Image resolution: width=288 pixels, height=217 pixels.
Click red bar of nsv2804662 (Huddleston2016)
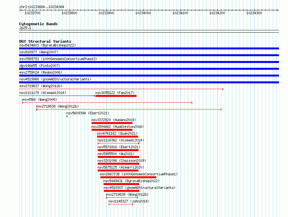[112, 130]
